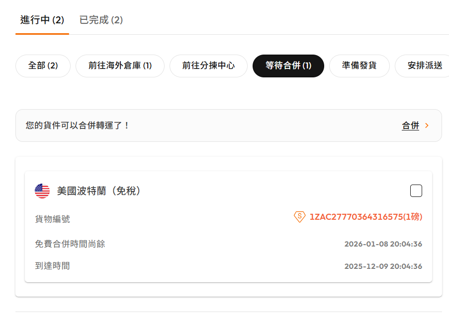Click the orange arrow beside 合併

coord(427,126)
